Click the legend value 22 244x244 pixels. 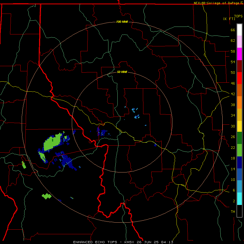[233, 147]
